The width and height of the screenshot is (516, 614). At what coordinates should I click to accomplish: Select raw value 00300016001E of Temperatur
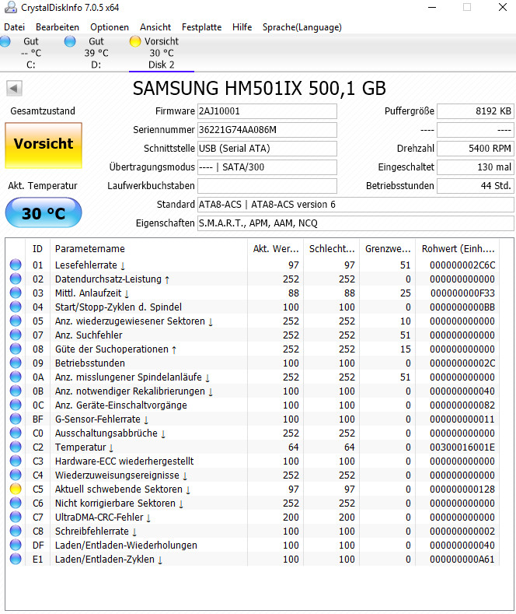click(462, 447)
